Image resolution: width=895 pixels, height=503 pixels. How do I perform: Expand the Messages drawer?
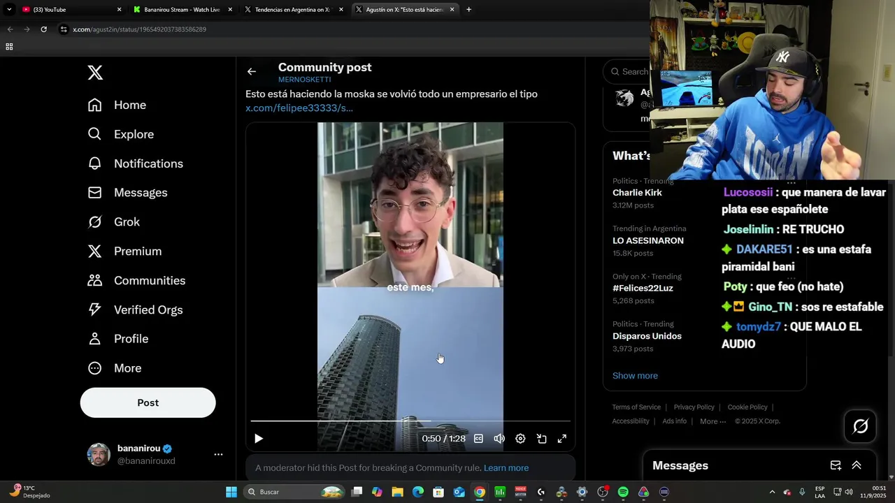coord(857,465)
